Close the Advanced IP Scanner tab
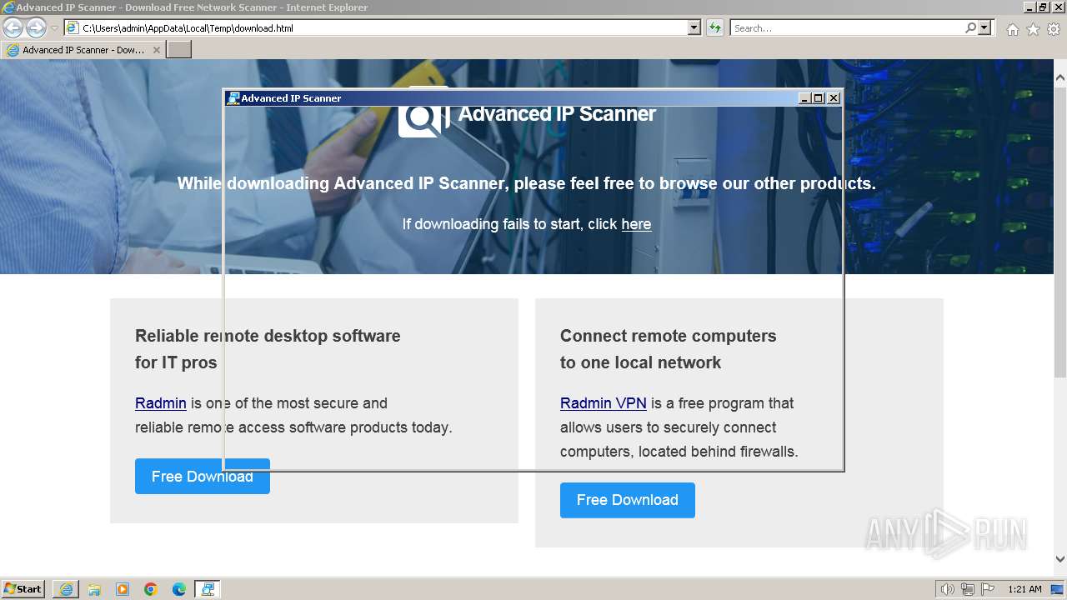 156,50
